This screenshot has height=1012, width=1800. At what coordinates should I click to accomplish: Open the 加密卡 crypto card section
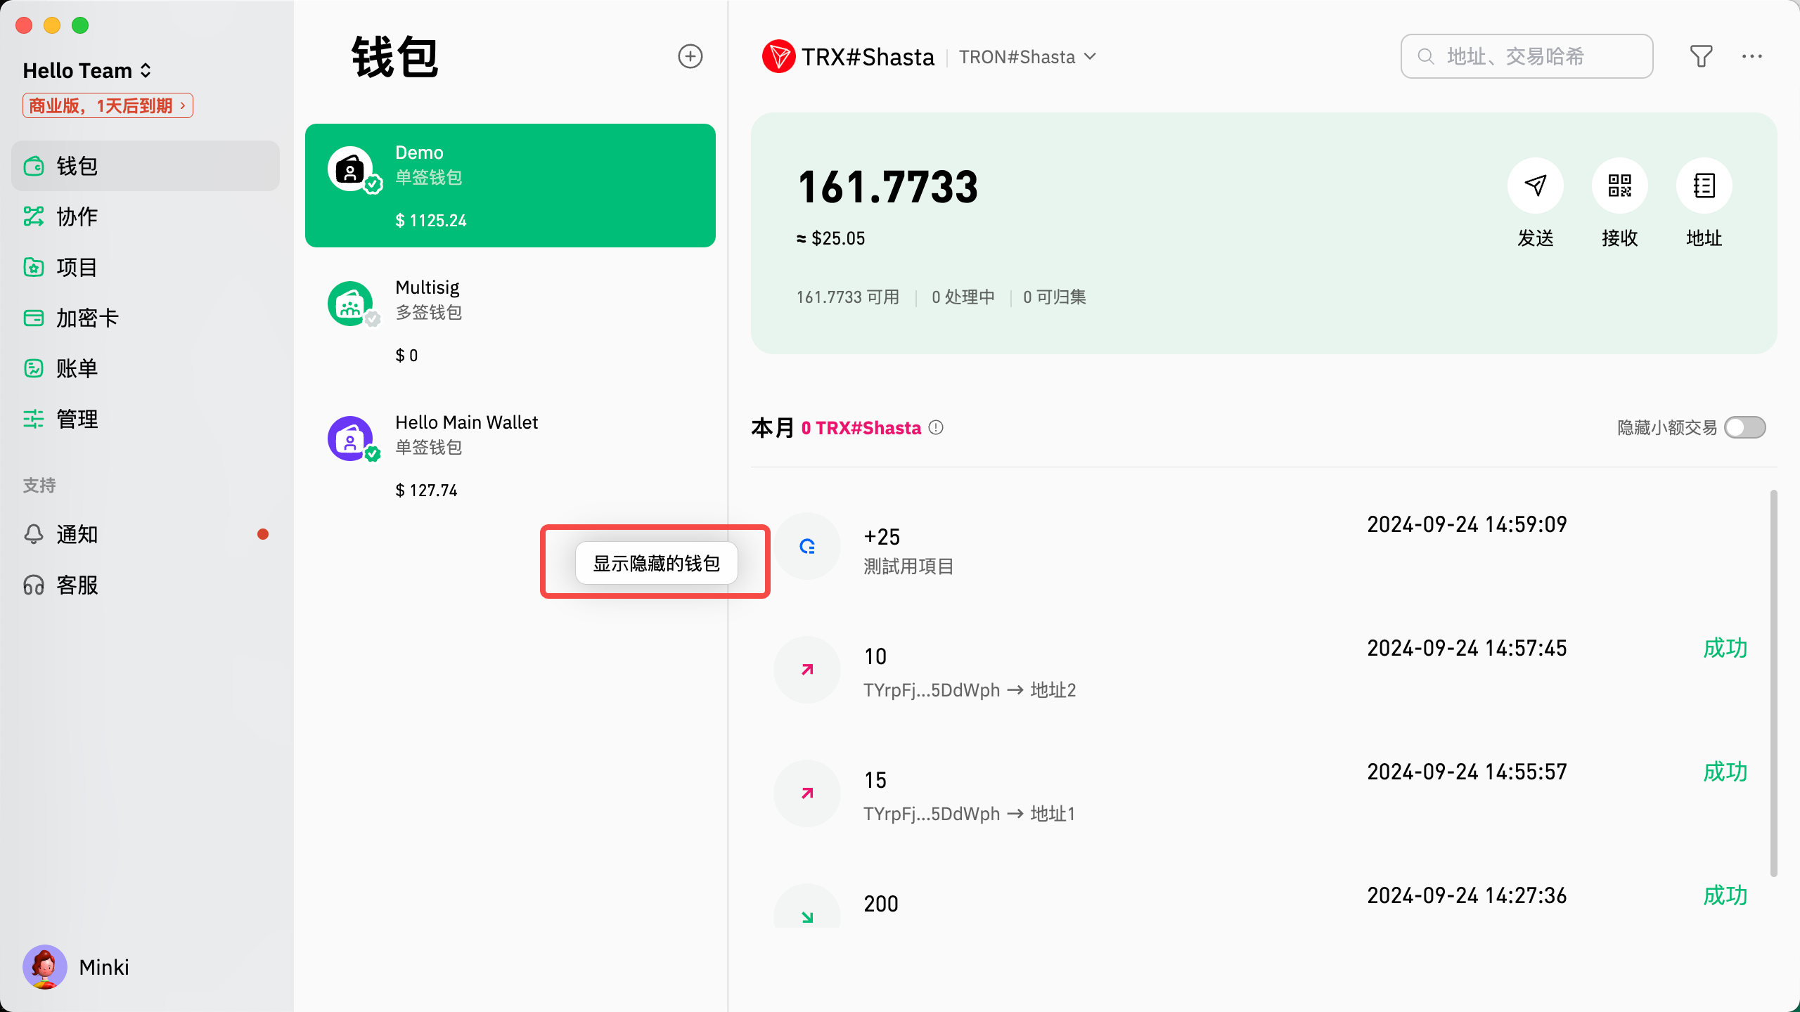pos(87,318)
